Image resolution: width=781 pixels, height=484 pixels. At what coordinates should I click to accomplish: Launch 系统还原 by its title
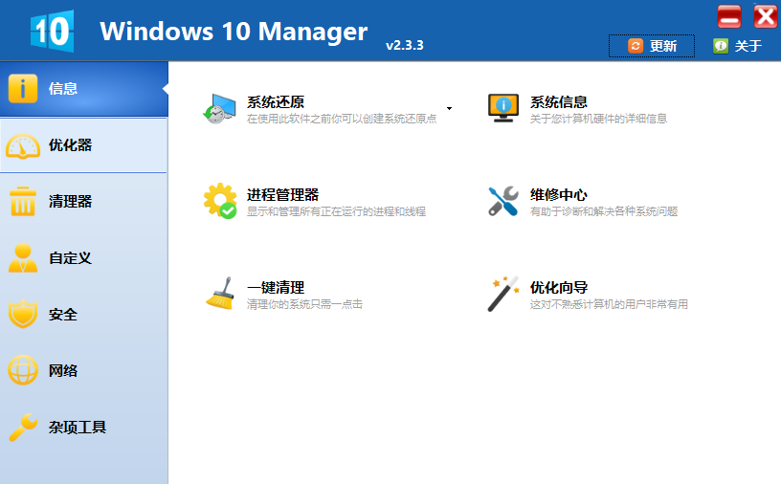(x=276, y=102)
